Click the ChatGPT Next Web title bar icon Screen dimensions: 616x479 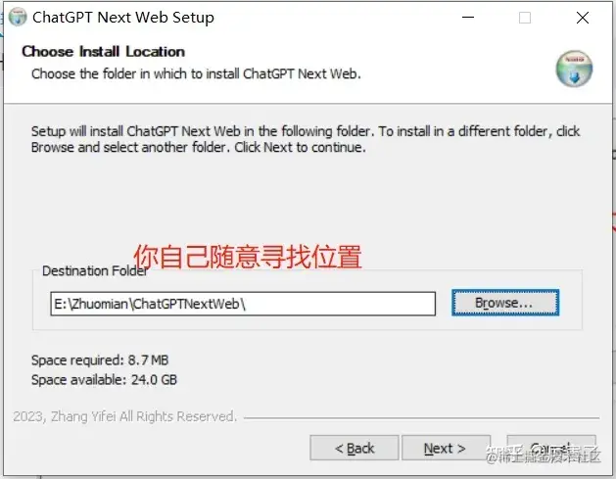coord(18,18)
